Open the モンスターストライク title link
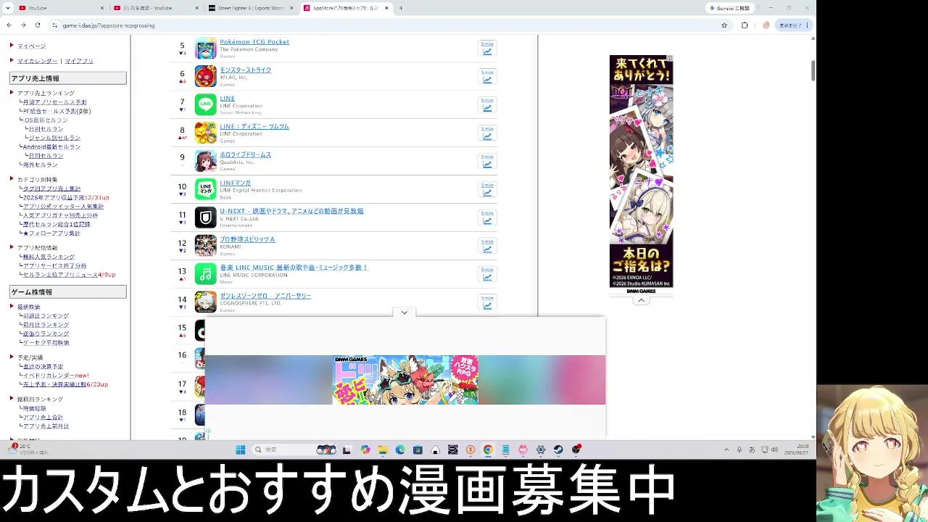 pos(245,70)
